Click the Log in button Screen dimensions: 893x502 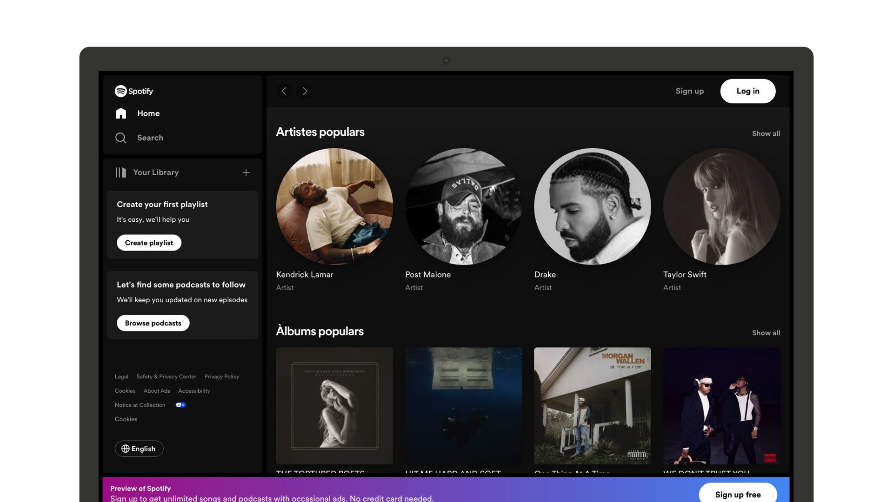(x=748, y=91)
